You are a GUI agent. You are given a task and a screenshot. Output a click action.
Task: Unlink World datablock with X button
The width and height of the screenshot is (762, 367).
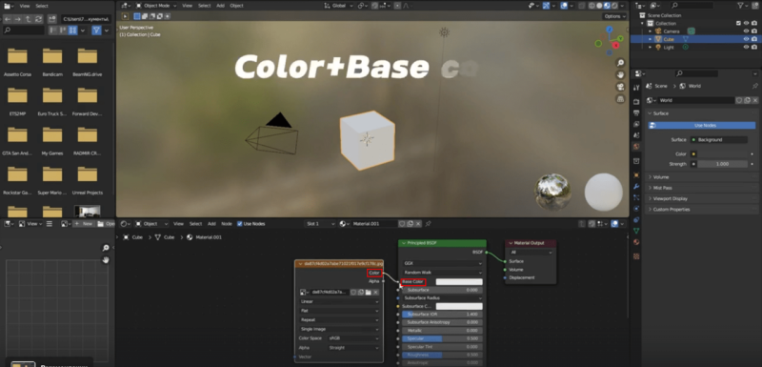pyautogui.click(x=754, y=100)
